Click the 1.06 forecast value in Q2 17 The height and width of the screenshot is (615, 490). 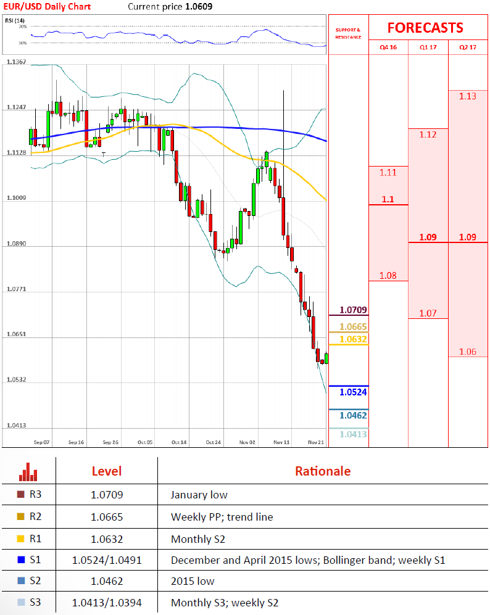(x=468, y=352)
